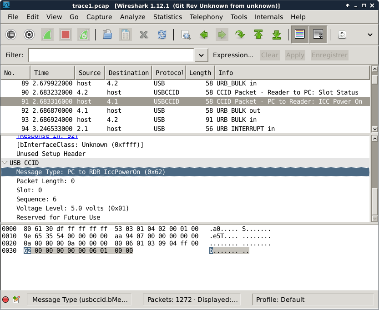
Task: Sort by the Info column header
Action: pyautogui.click(x=292, y=73)
